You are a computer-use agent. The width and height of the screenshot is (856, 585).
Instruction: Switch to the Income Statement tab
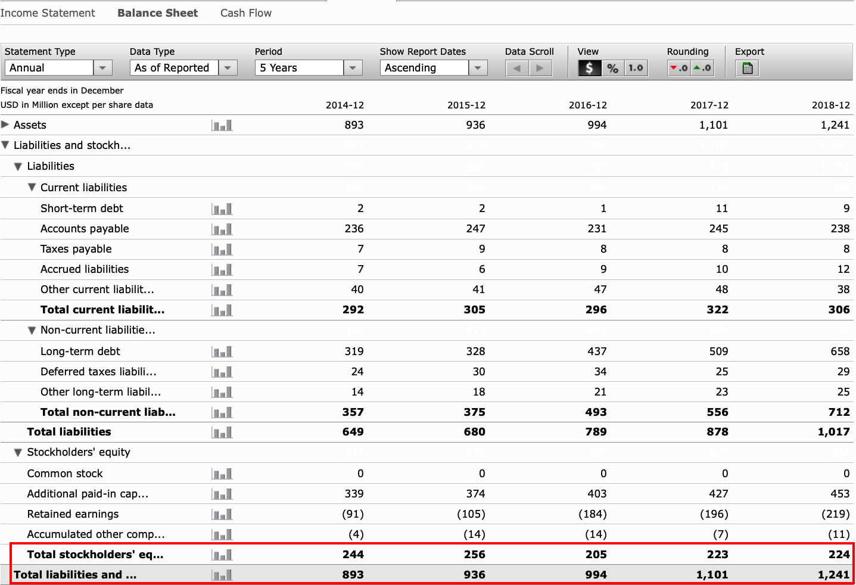(x=48, y=13)
